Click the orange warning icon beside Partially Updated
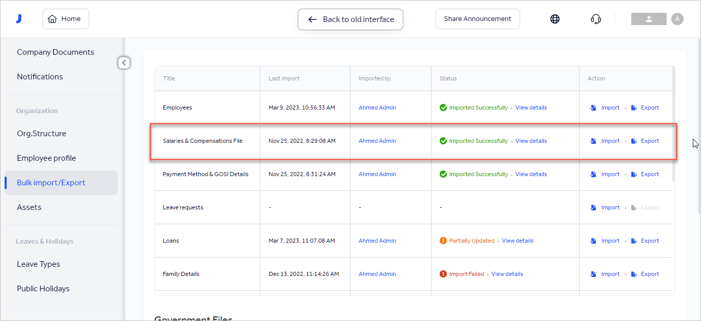 click(443, 241)
